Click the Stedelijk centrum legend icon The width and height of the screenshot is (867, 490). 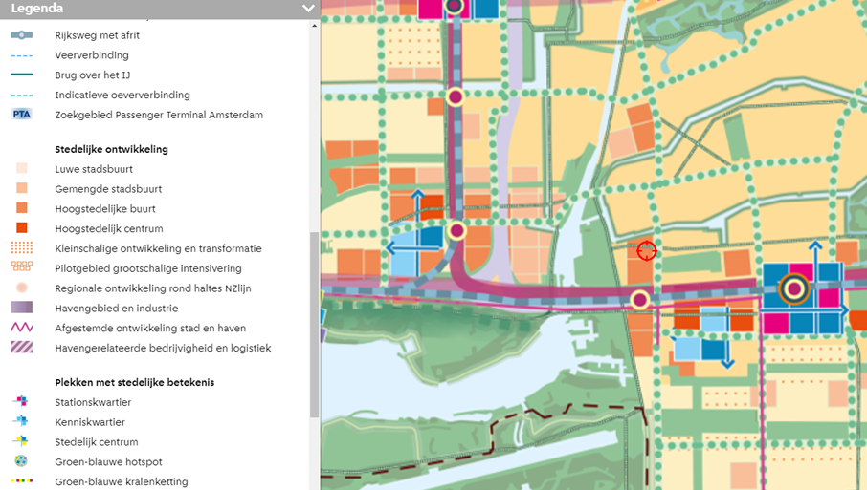coord(20,441)
